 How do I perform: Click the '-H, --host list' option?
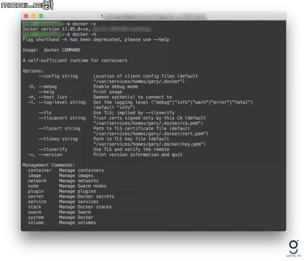[47, 97]
